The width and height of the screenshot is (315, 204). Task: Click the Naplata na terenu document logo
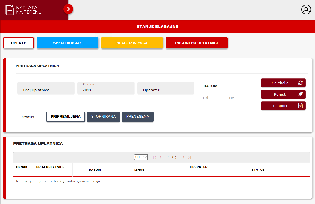point(10,10)
